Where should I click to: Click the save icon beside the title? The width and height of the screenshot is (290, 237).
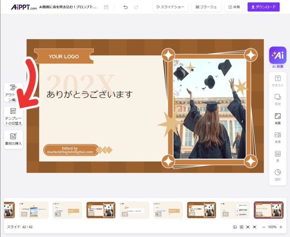click(x=106, y=7)
